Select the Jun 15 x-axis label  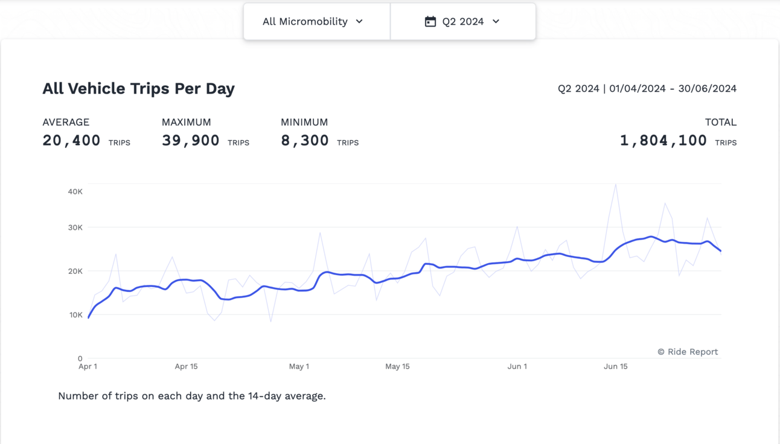(615, 366)
